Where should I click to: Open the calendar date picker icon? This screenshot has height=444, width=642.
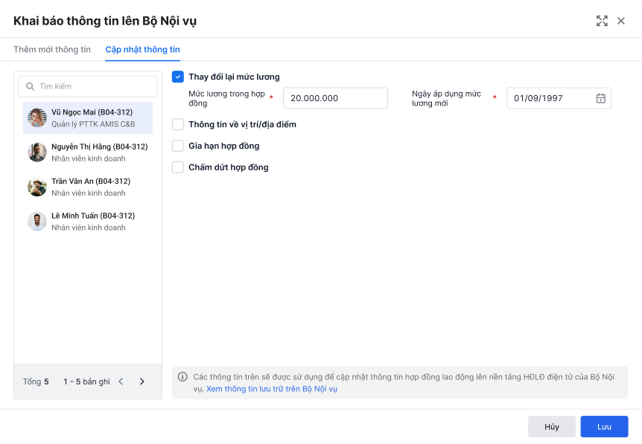click(600, 98)
